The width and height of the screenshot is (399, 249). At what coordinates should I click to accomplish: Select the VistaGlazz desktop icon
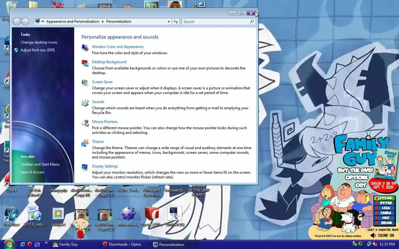(11, 217)
